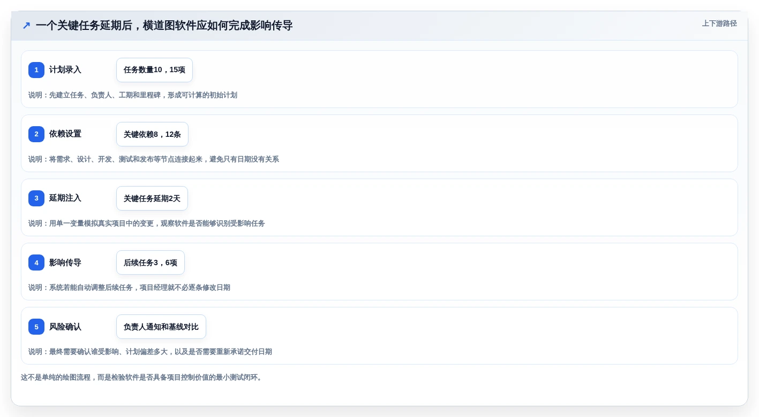Click the 任务数量10，15项 chip
The height and width of the screenshot is (417, 759).
[154, 70]
